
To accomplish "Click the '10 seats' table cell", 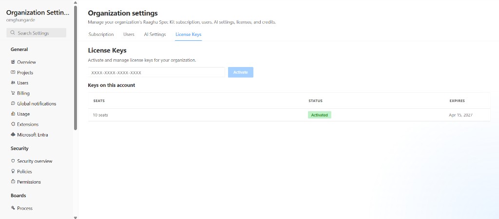I will pos(100,115).
